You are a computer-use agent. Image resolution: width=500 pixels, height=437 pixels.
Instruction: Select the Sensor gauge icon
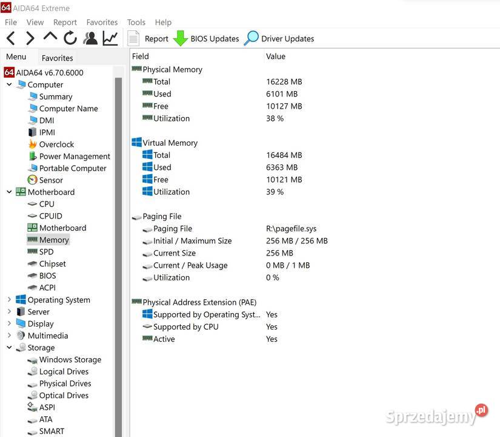(x=33, y=180)
